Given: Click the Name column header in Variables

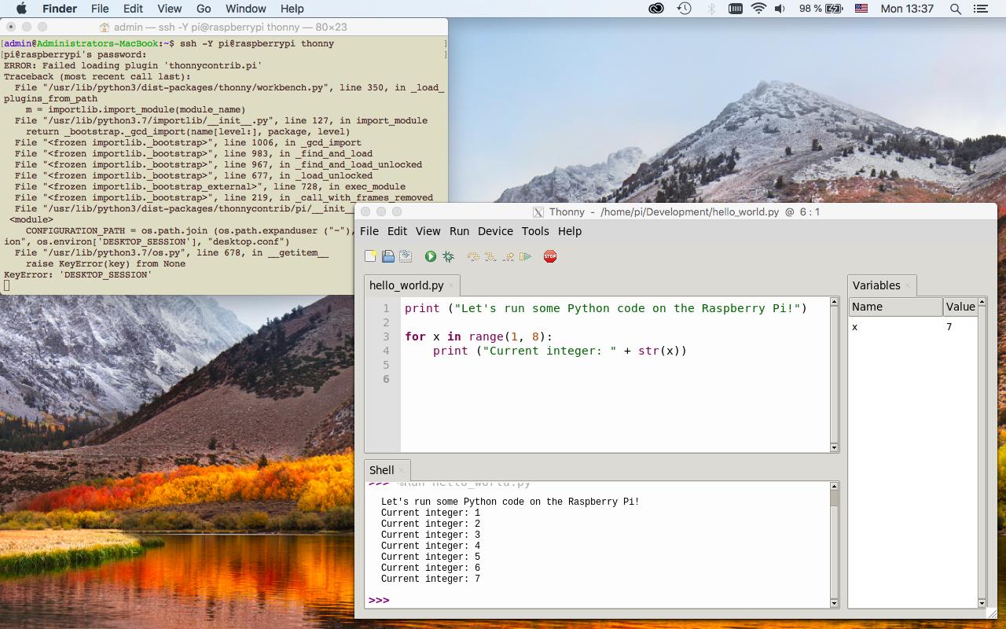Looking at the screenshot, I should 895,307.
